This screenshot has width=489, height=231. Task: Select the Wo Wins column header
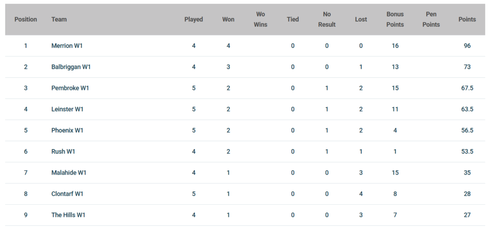(261, 19)
